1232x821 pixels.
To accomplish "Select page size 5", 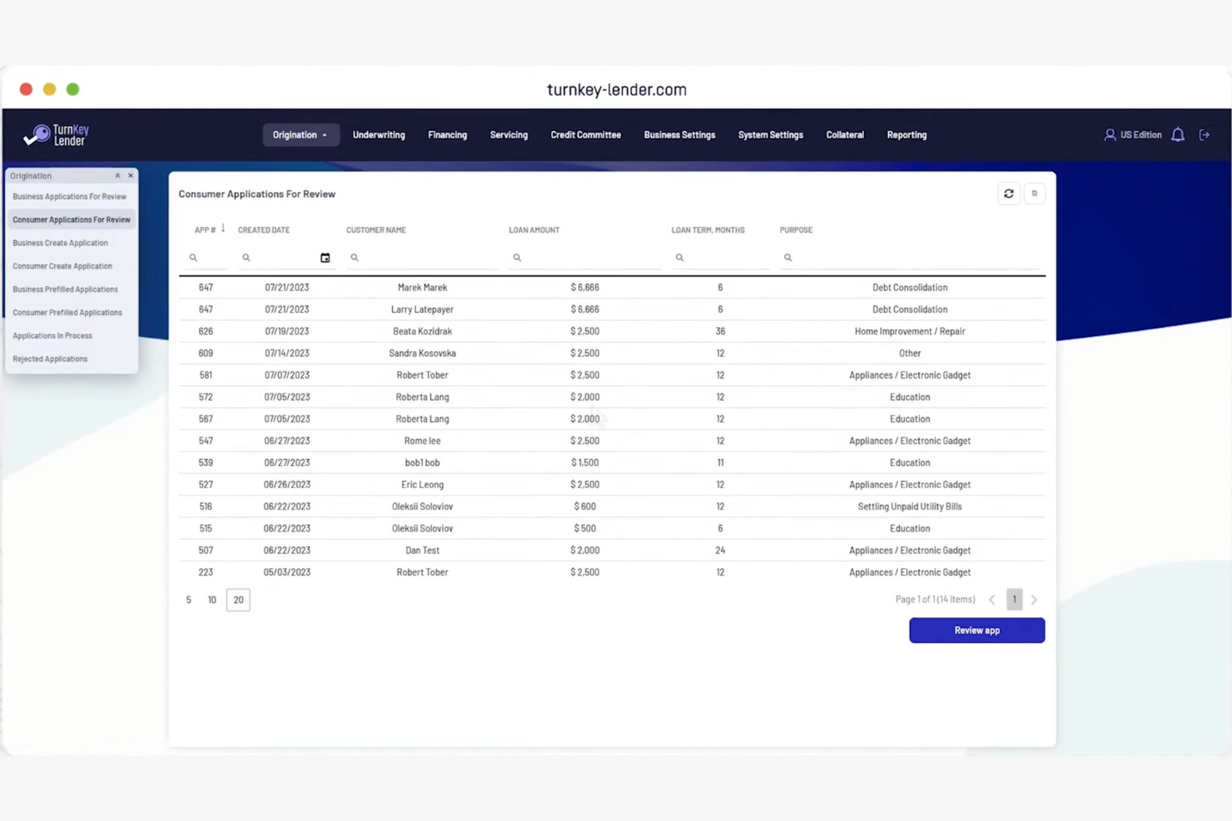I will 188,599.
